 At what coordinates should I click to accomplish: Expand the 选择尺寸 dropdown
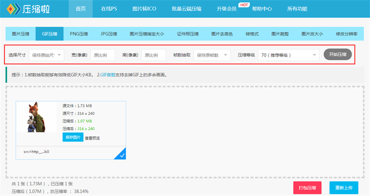click(x=47, y=55)
